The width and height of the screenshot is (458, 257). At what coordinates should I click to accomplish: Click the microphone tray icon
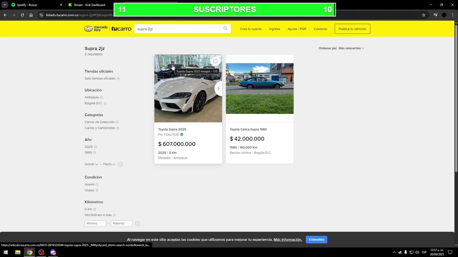coord(405,252)
